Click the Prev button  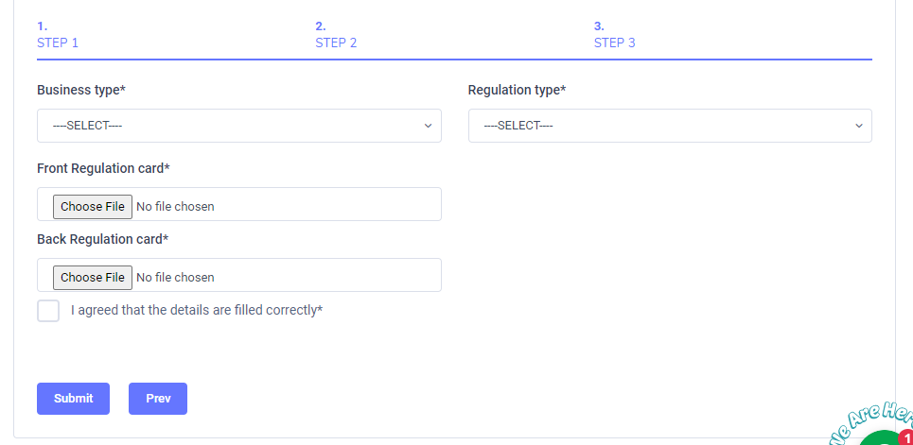pos(158,399)
